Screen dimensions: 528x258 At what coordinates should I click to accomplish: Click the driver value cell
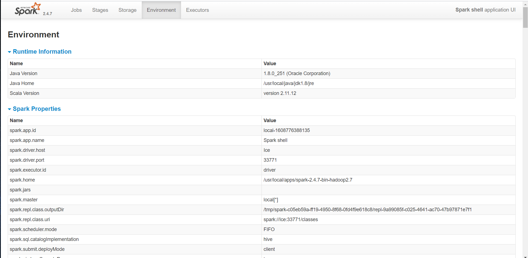(388, 170)
